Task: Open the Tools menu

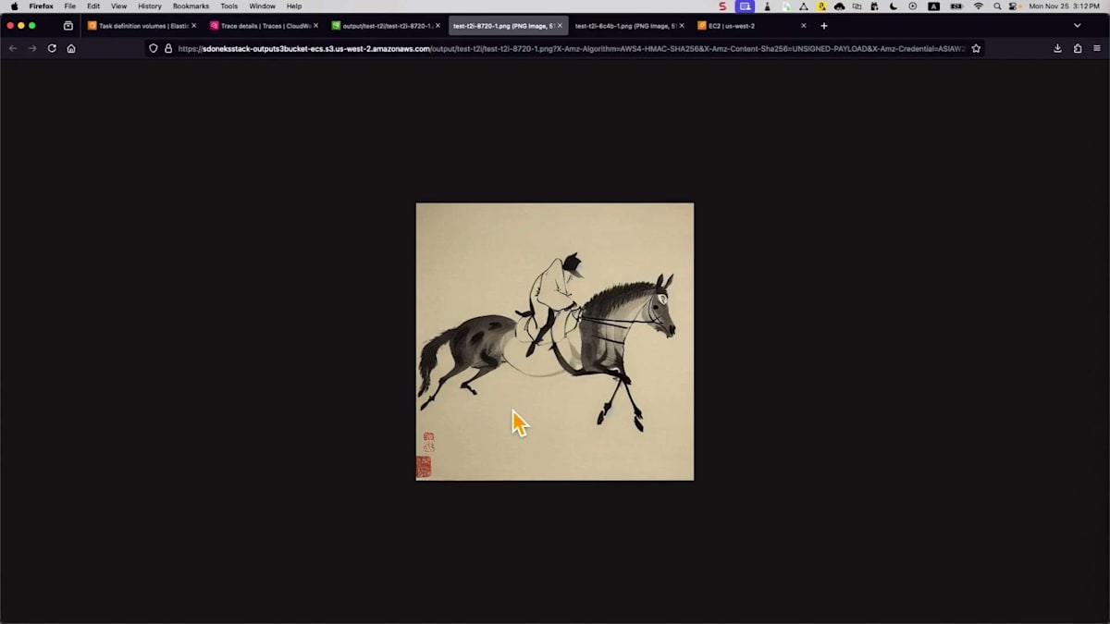Action: click(229, 6)
